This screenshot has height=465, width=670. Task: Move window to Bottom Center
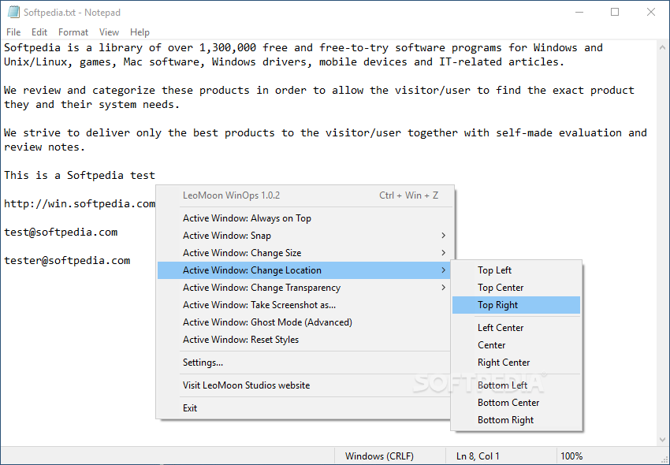point(516,402)
